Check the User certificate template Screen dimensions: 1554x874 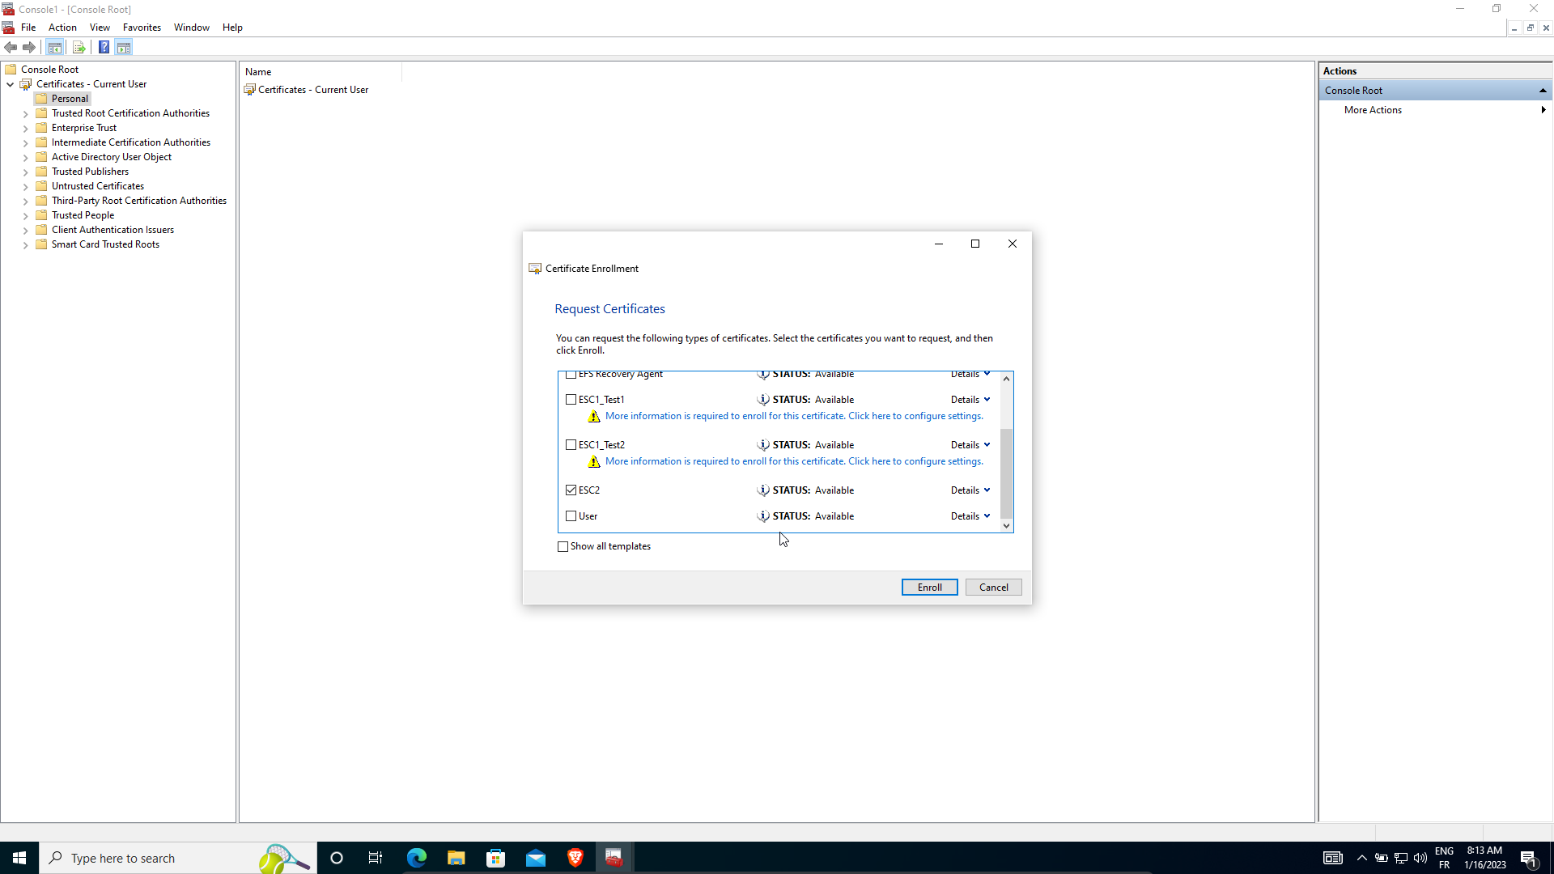pos(571,516)
